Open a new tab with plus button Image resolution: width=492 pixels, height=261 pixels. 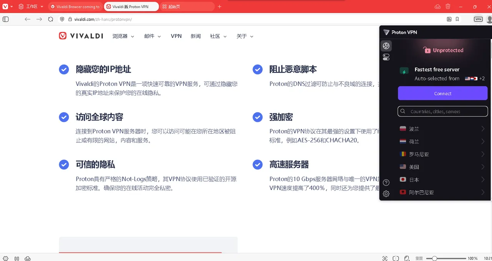[219, 7]
